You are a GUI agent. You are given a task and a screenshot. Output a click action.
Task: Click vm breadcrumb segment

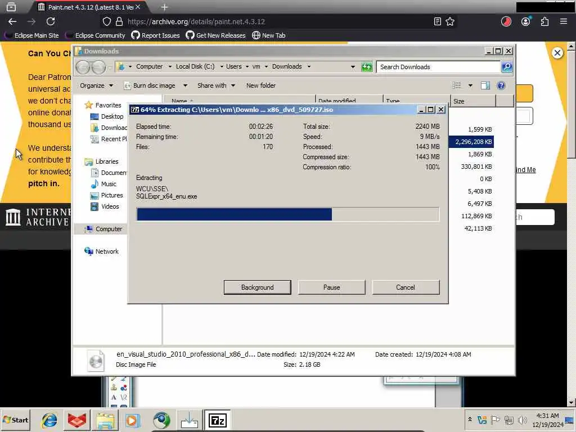[256, 66]
